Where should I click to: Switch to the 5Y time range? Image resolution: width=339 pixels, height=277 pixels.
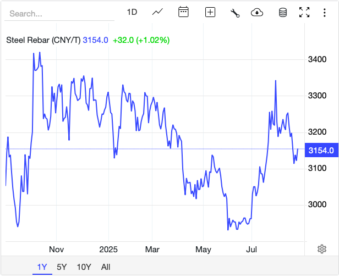[x=62, y=267]
